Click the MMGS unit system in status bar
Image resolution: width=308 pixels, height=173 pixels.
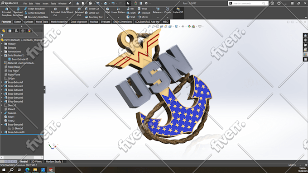tap(292, 165)
